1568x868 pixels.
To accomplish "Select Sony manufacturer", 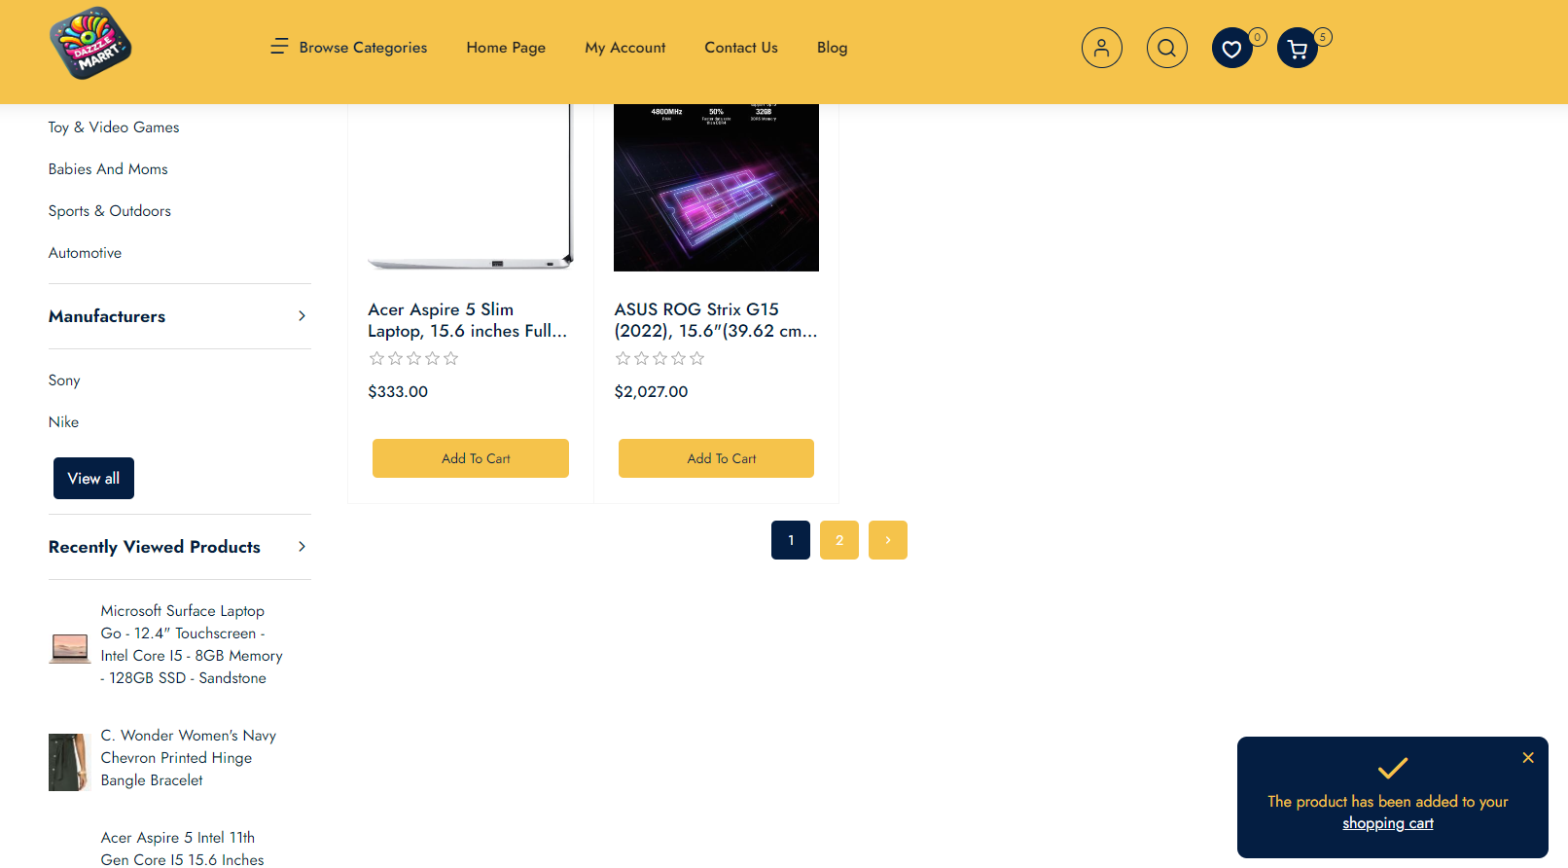I will (64, 380).
